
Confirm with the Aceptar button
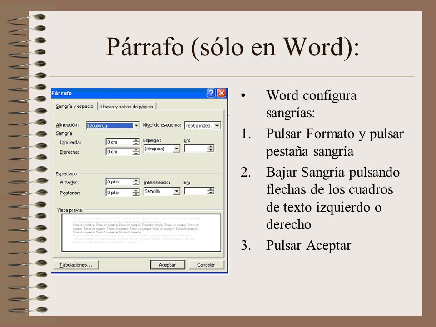pos(168,265)
